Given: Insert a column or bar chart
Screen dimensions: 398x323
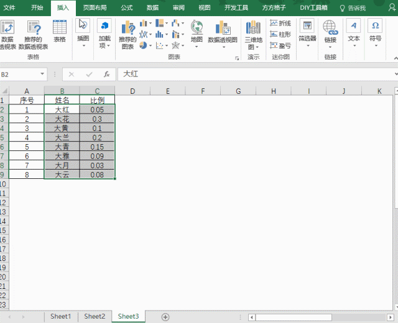Looking at the screenshot, I should tap(144, 24).
